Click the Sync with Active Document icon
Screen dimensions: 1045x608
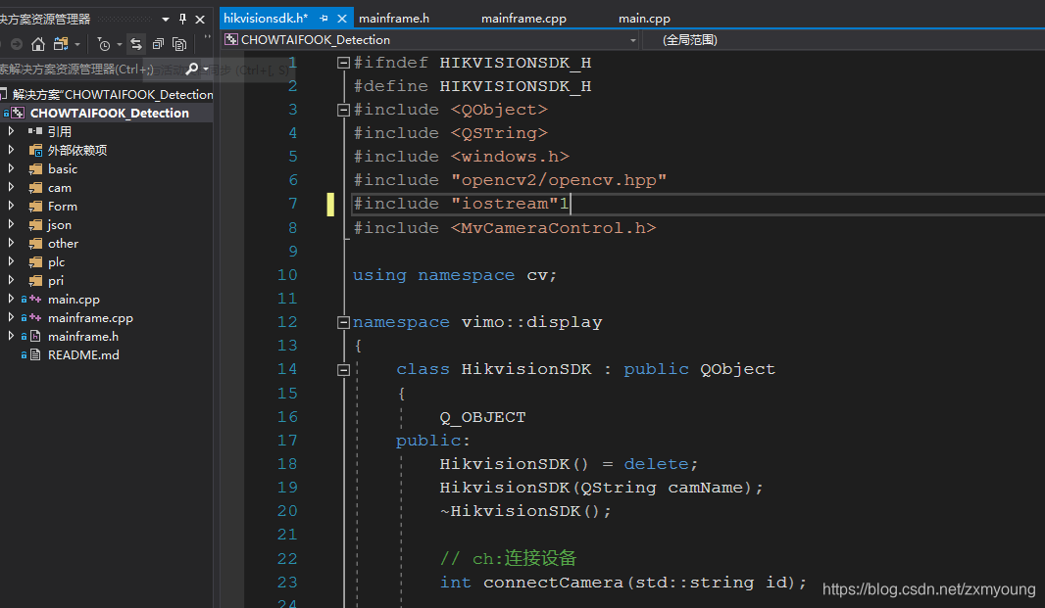[x=135, y=44]
